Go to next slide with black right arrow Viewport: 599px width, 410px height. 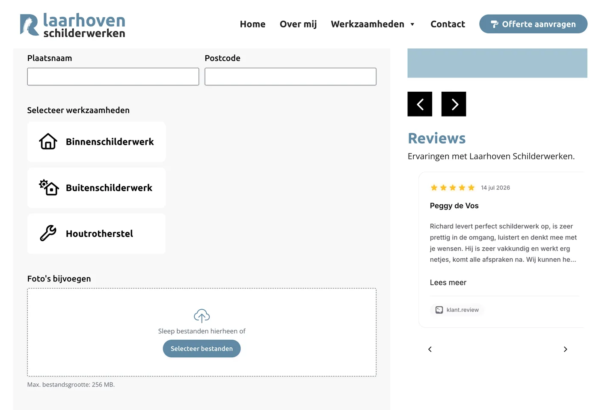pos(454,104)
